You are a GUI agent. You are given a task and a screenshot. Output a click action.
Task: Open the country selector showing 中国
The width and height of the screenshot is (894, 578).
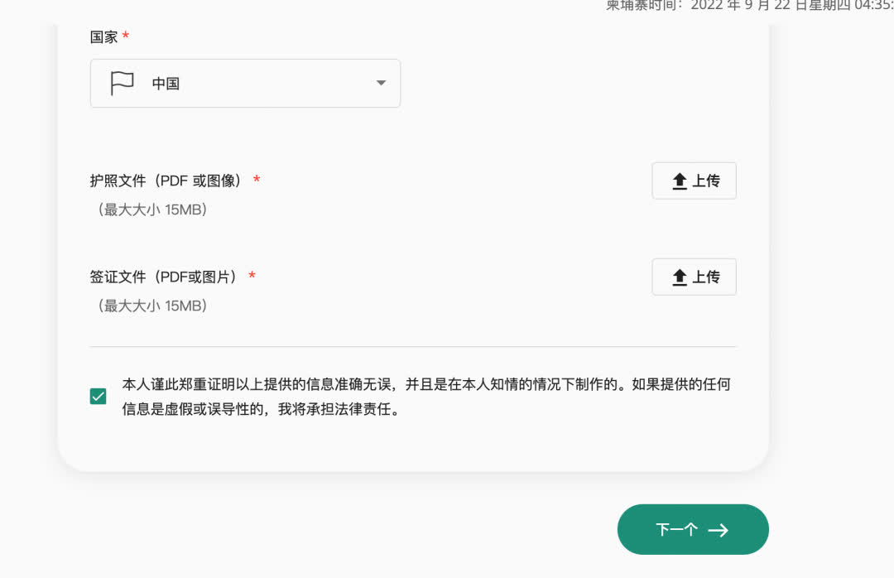245,83
